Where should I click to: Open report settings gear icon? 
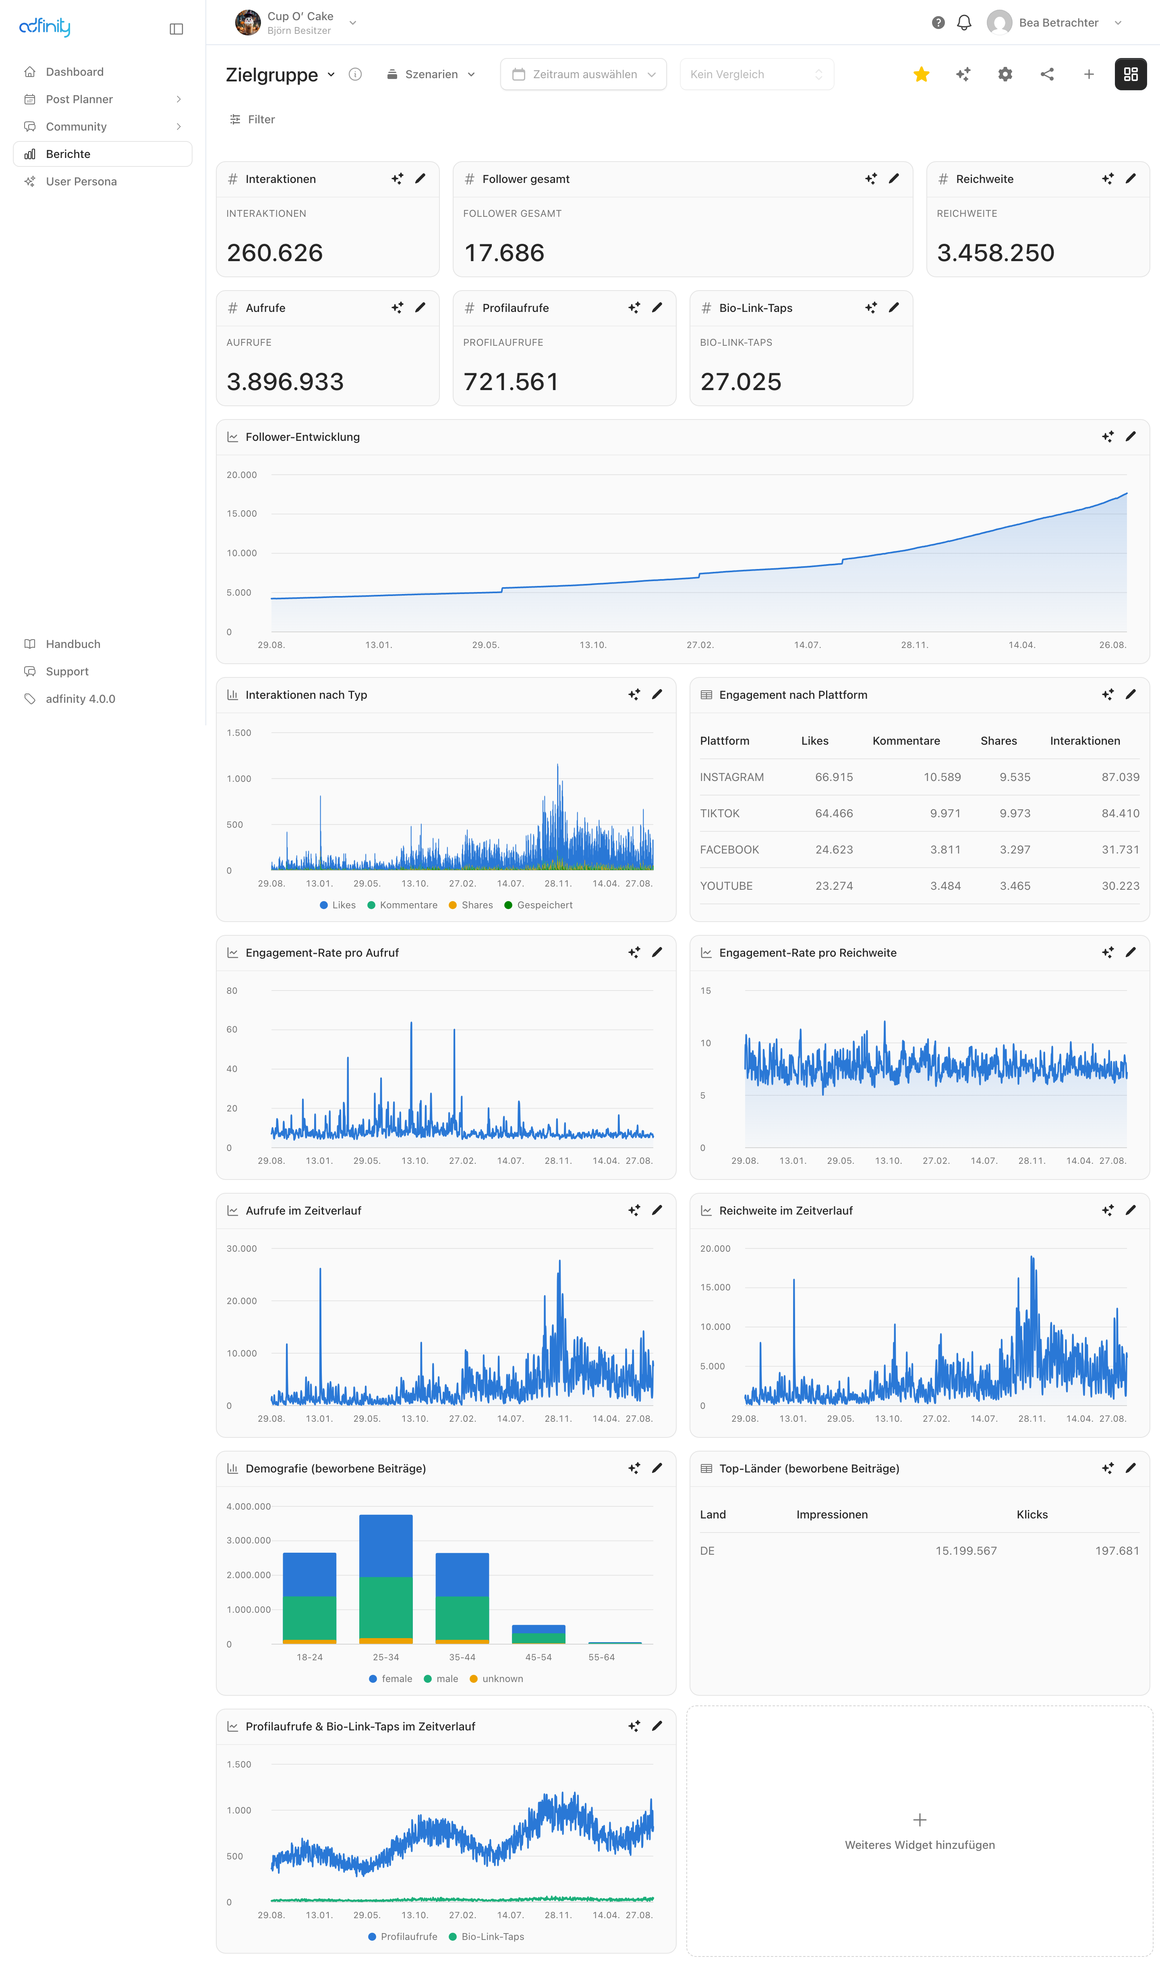tap(1005, 75)
